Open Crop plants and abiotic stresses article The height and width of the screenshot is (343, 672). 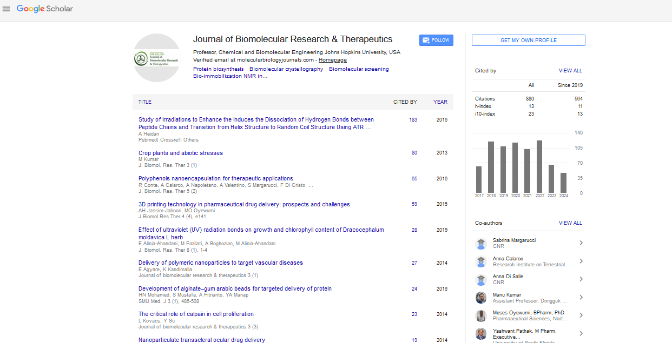[x=181, y=153]
